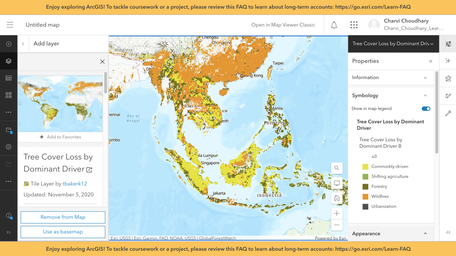The height and width of the screenshot is (256, 456).
Task: Open layer details external link icon
Action: 89,170
